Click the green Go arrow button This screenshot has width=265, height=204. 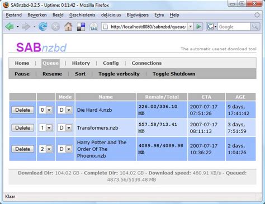(x=198, y=27)
